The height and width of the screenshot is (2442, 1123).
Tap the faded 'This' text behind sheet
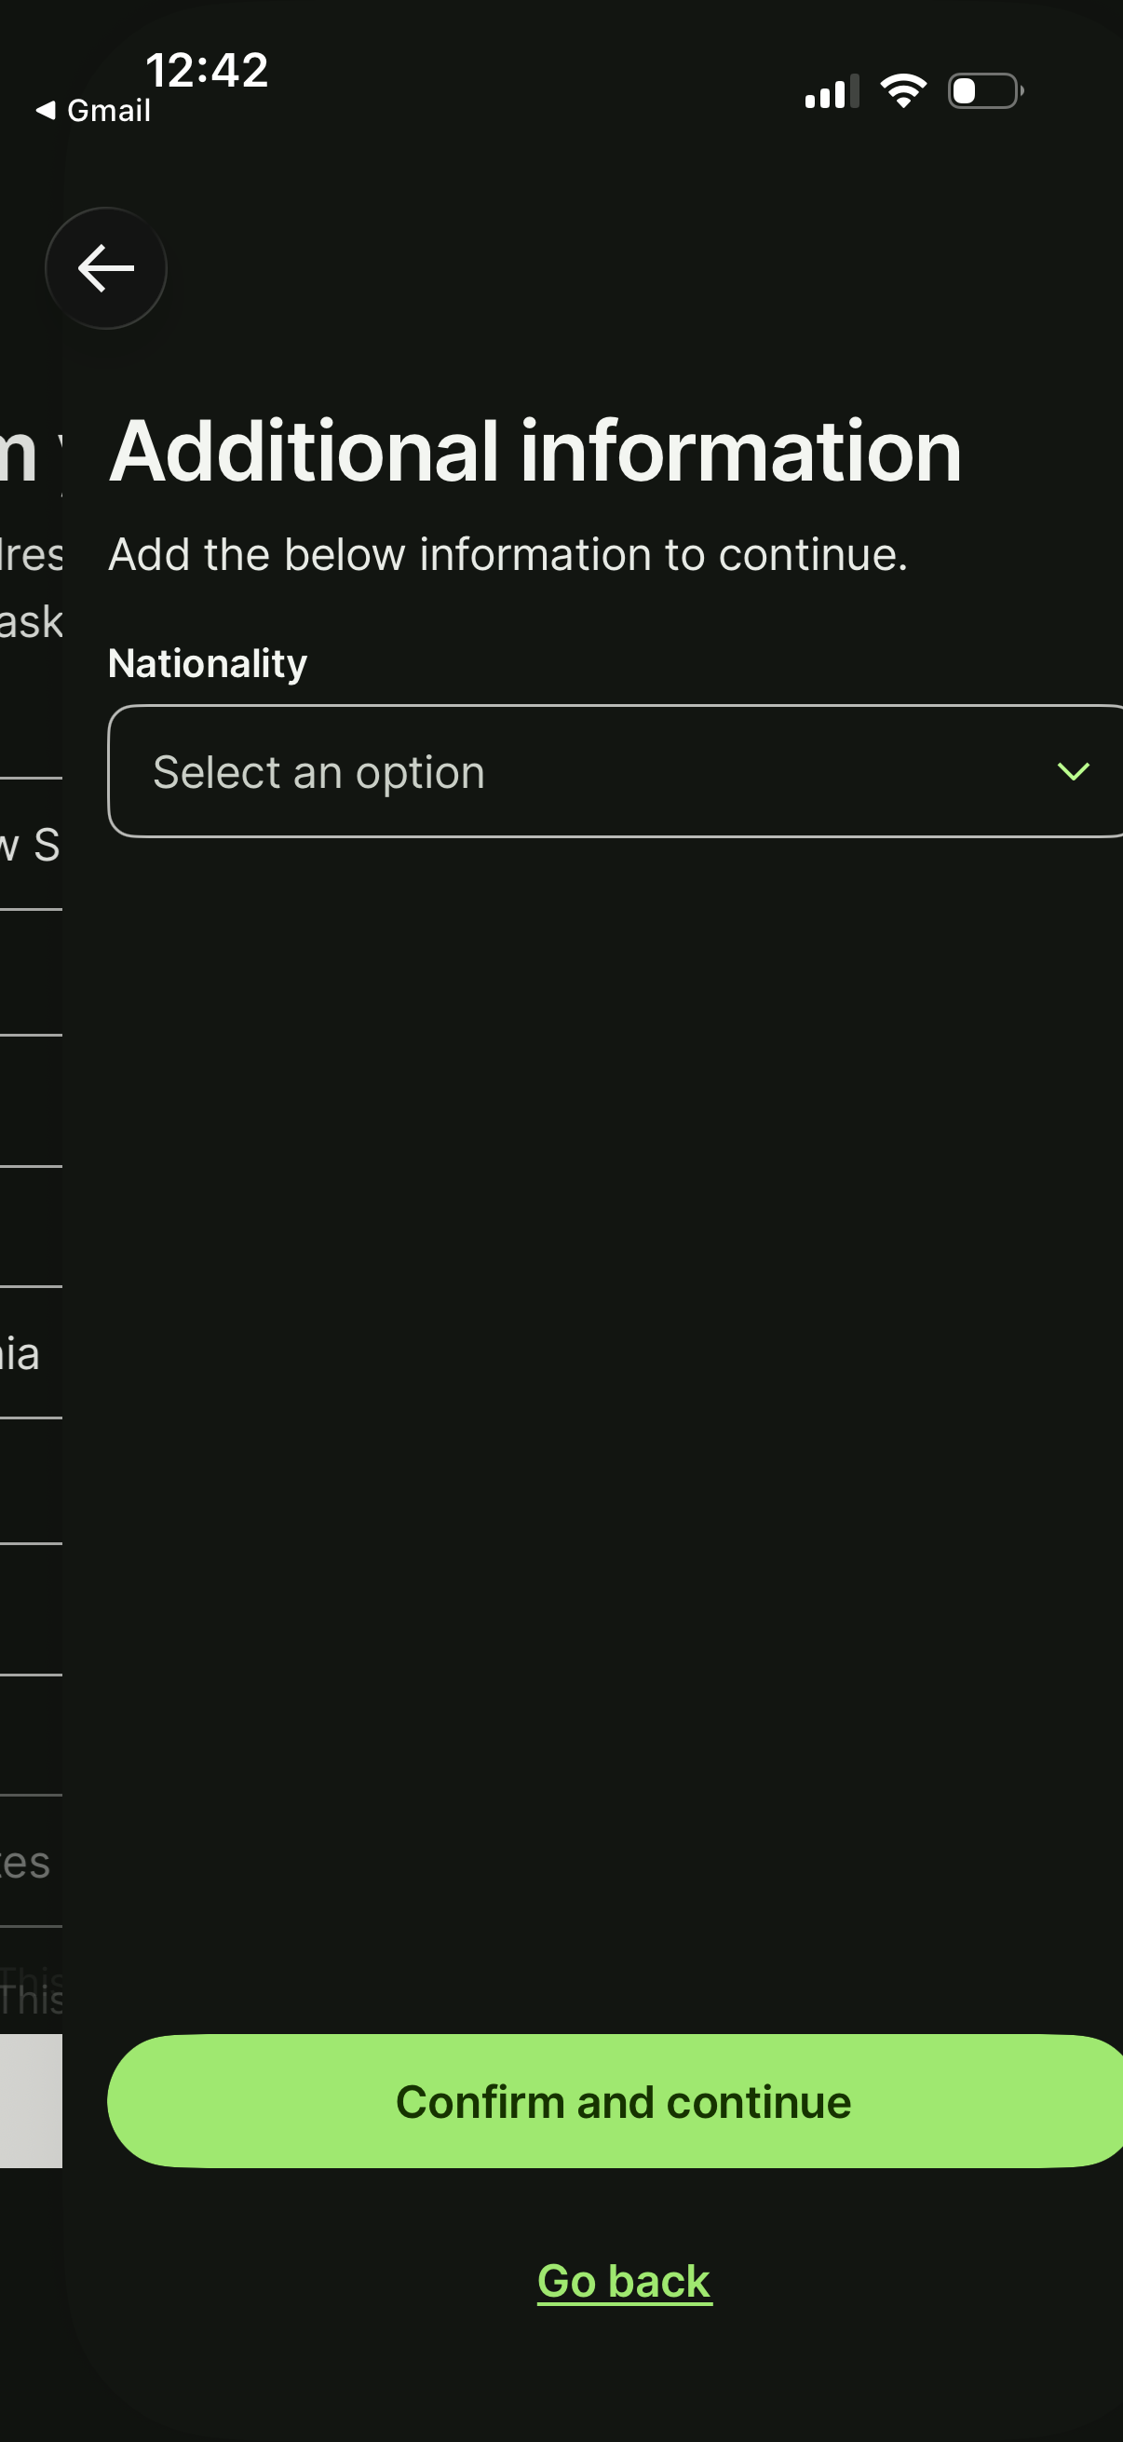click(33, 1995)
